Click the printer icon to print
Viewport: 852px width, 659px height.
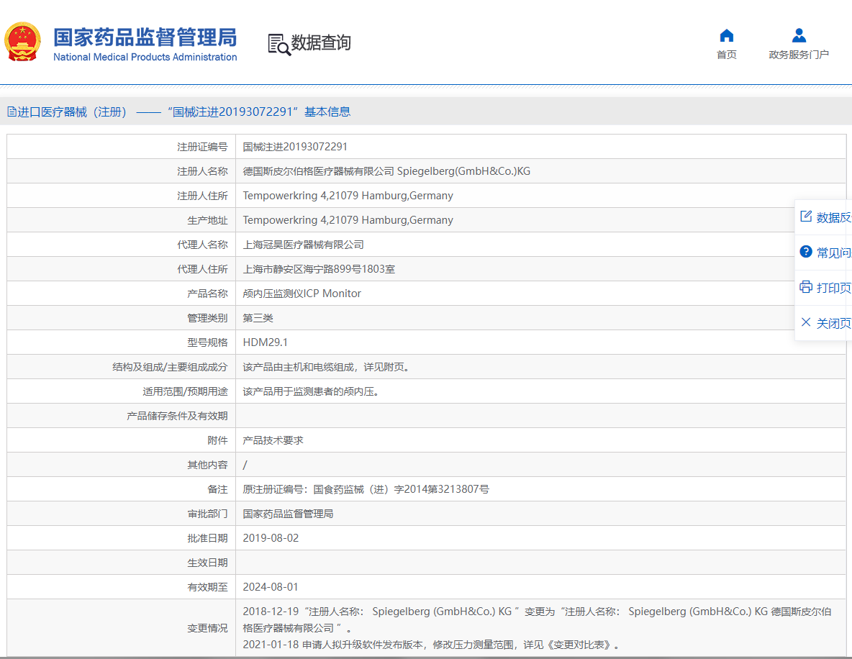coord(806,287)
